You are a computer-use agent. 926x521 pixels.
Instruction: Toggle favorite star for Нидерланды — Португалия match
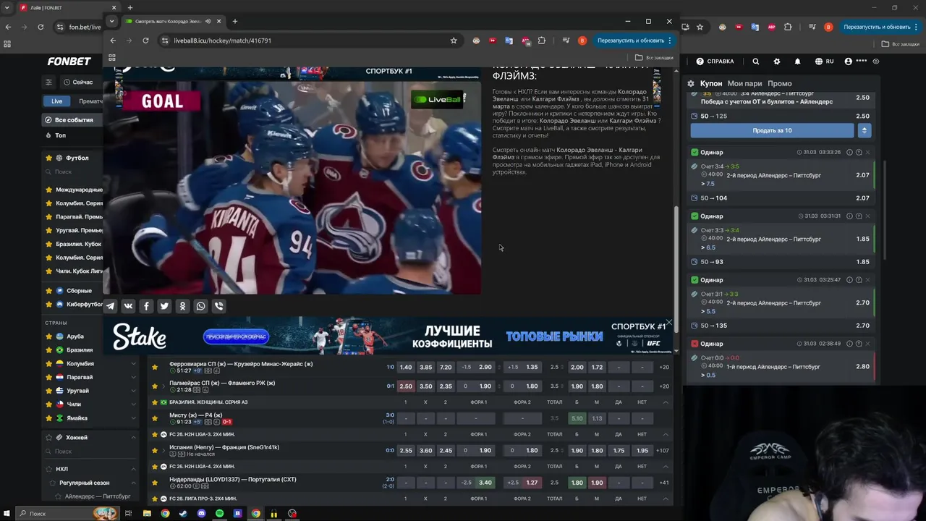click(154, 483)
